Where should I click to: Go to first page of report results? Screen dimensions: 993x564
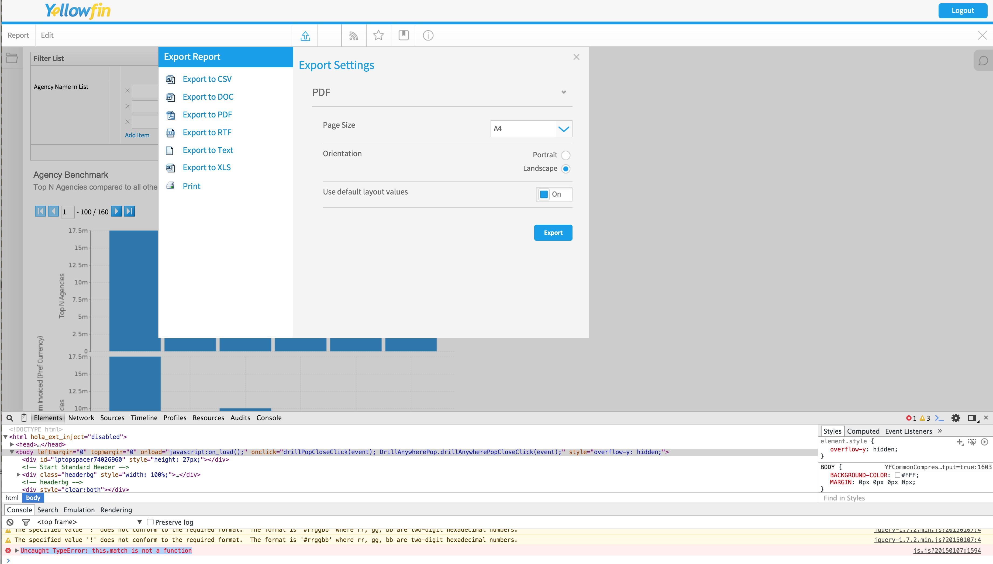pyautogui.click(x=40, y=211)
